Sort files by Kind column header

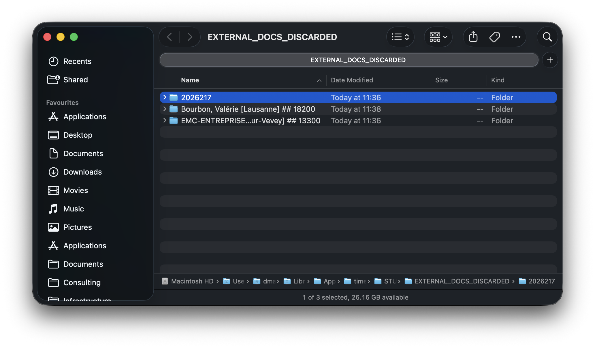(498, 80)
